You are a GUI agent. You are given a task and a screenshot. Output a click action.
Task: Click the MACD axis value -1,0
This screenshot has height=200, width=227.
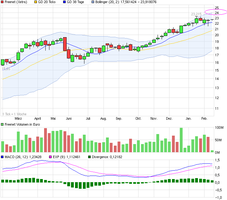click(x=218, y=197)
